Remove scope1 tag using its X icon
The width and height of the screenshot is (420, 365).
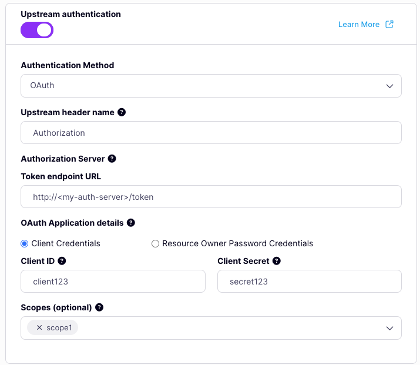tap(39, 328)
